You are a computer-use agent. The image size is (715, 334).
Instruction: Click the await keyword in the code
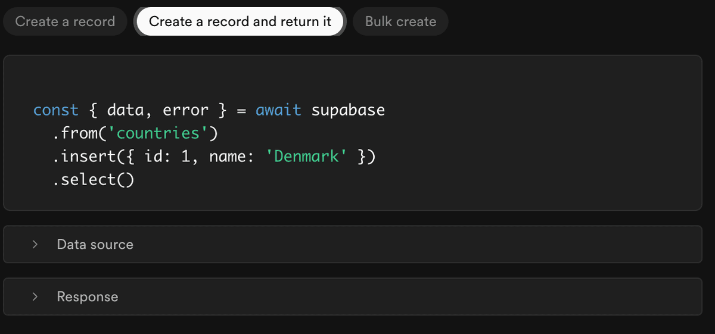pos(278,110)
